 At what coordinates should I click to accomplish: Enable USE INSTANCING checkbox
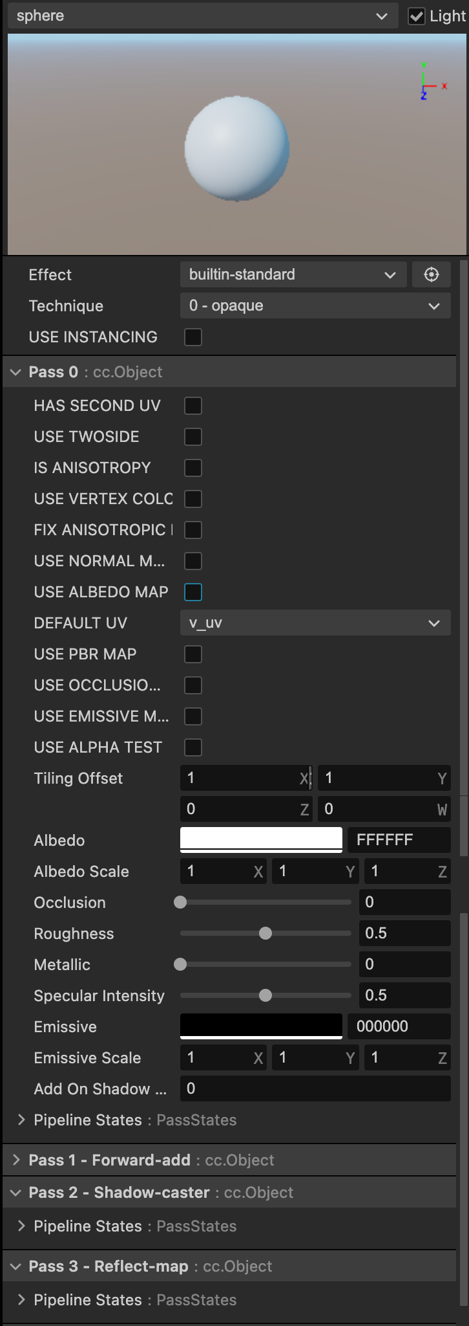tap(193, 337)
